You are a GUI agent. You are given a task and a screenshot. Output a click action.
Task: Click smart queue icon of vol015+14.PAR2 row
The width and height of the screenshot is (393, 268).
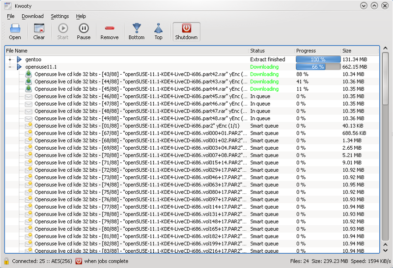[x=28, y=162]
